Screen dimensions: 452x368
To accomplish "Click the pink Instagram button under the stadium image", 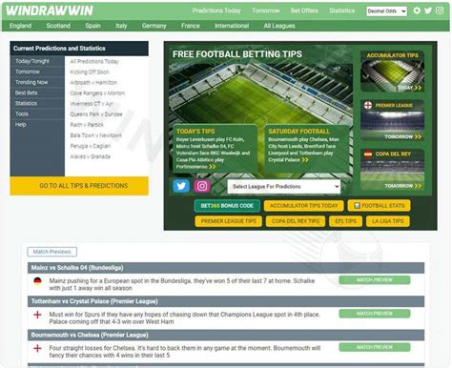I will [202, 186].
